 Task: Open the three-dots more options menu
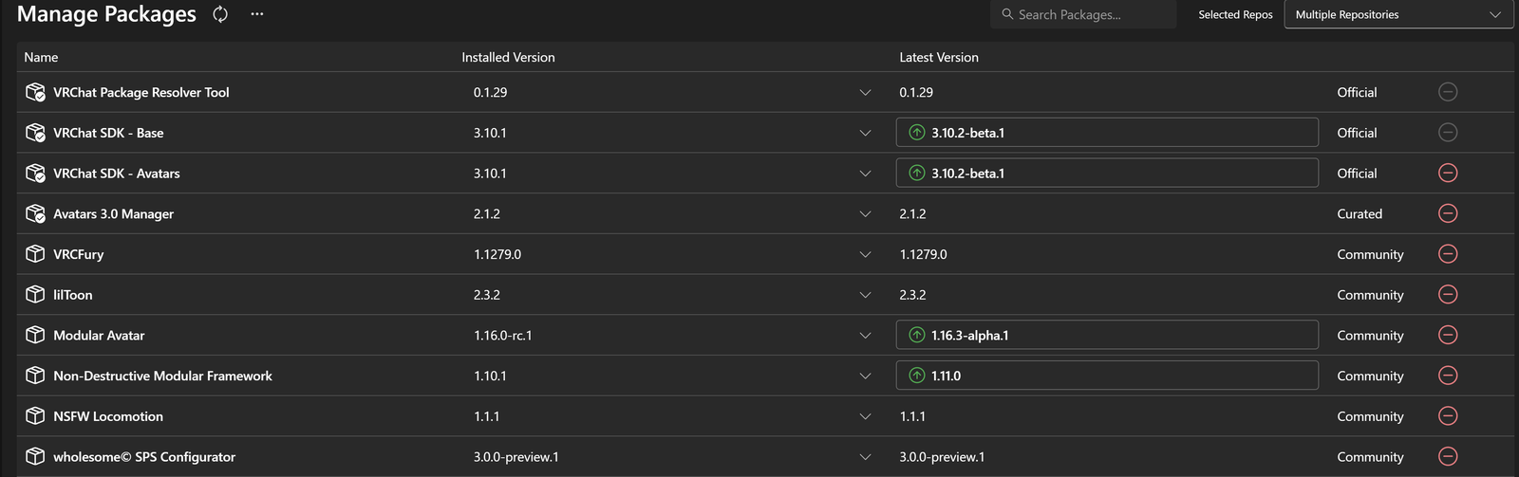(x=257, y=14)
